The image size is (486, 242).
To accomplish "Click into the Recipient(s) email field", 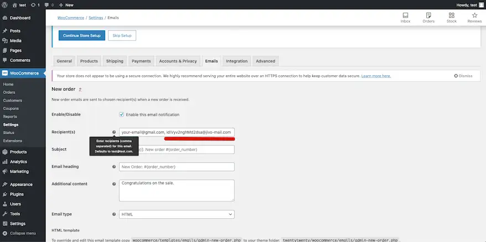I will click(x=177, y=133).
